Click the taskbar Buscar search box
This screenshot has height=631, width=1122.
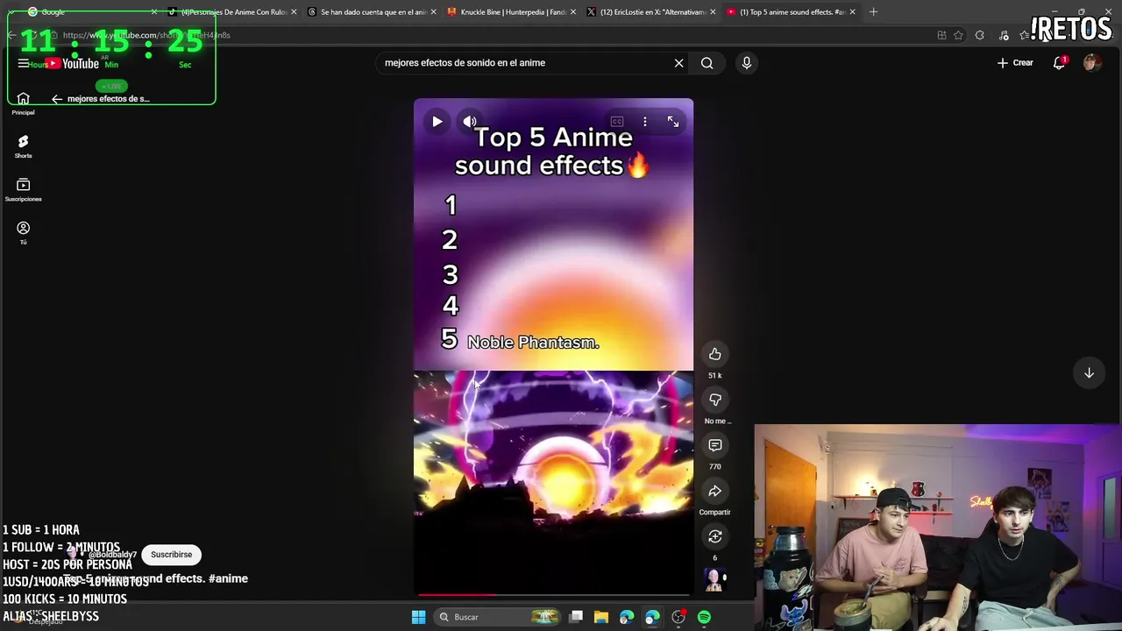coord(497,617)
